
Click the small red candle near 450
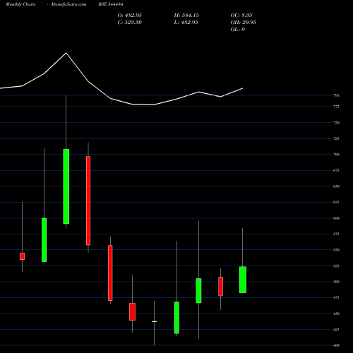pyautogui.click(x=132, y=311)
